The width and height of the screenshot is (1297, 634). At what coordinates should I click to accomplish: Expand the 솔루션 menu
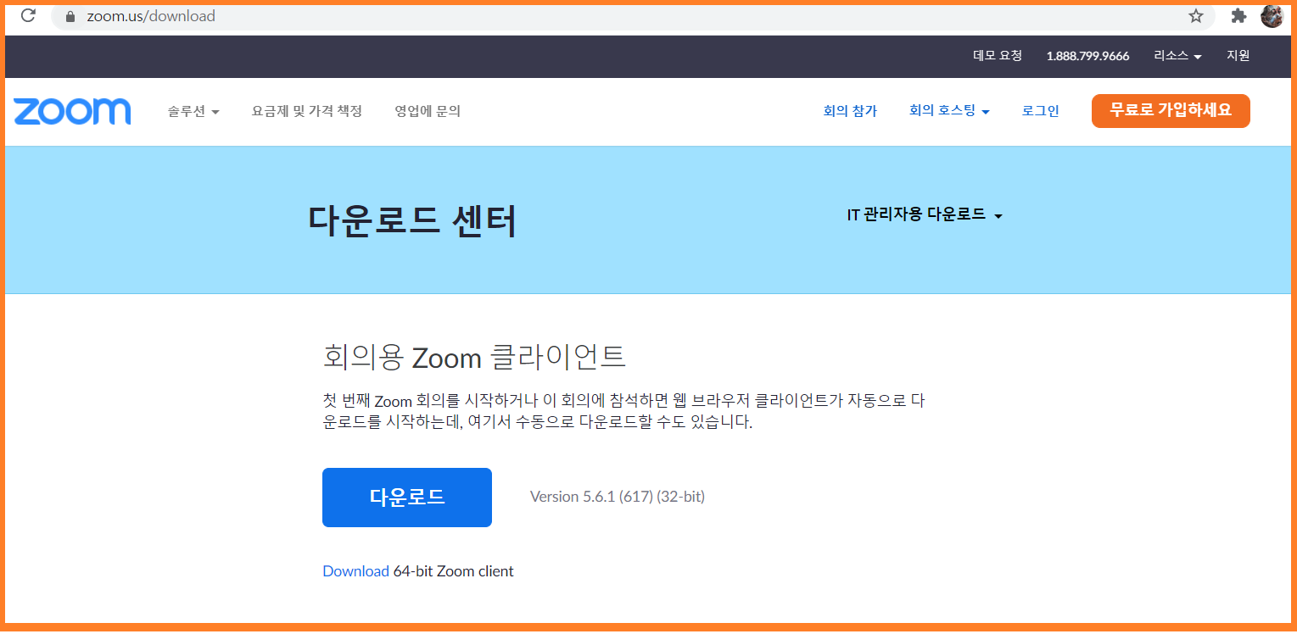(193, 111)
